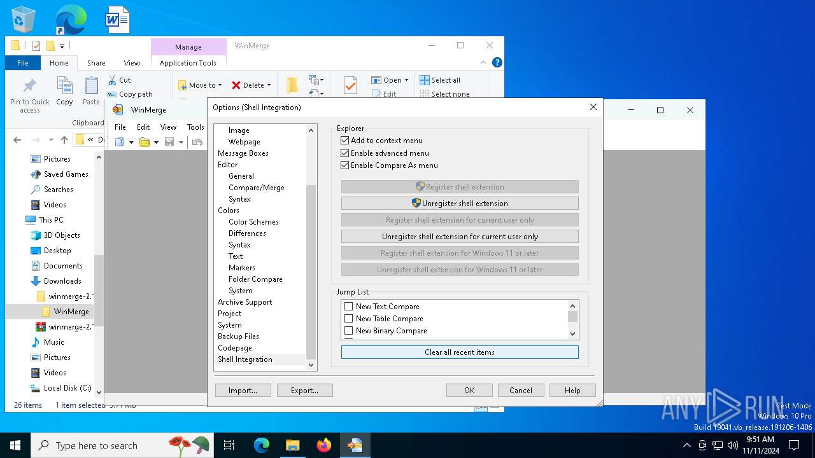Uncheck Enable Compare As menu
The image size is (815, 458).
click(x=345, y=165)
